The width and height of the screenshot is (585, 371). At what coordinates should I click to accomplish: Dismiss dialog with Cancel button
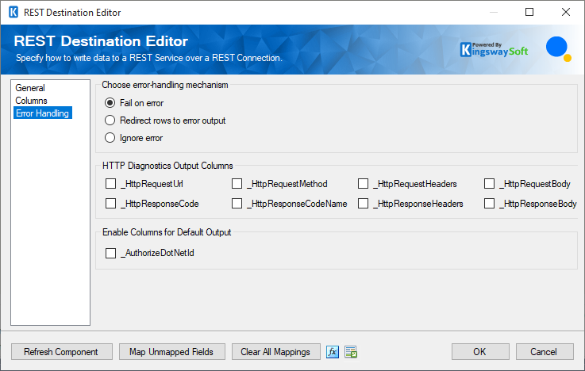point(545,352)
